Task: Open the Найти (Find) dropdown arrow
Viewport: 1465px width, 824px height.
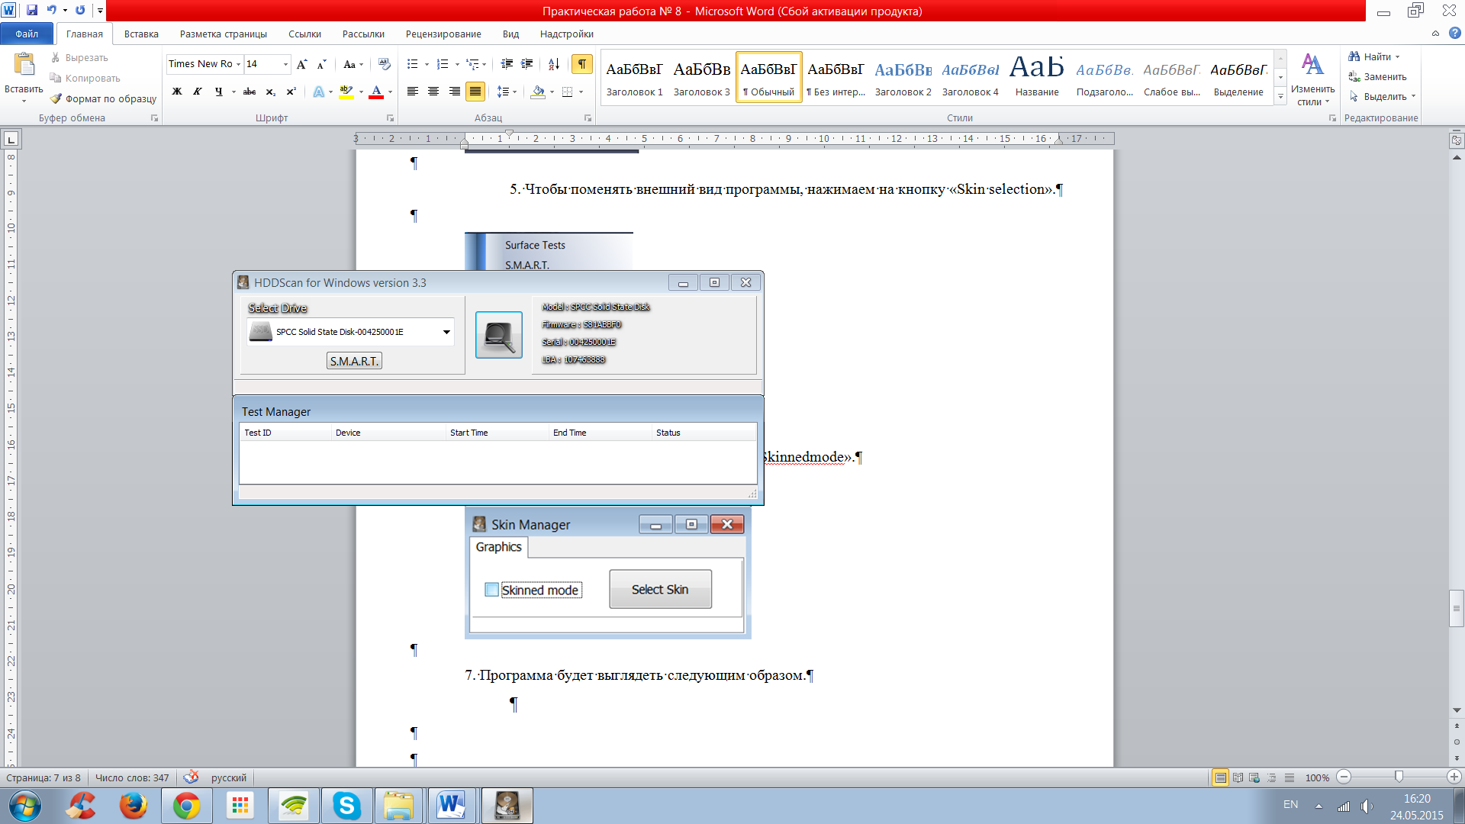Action: [1397, 57]
